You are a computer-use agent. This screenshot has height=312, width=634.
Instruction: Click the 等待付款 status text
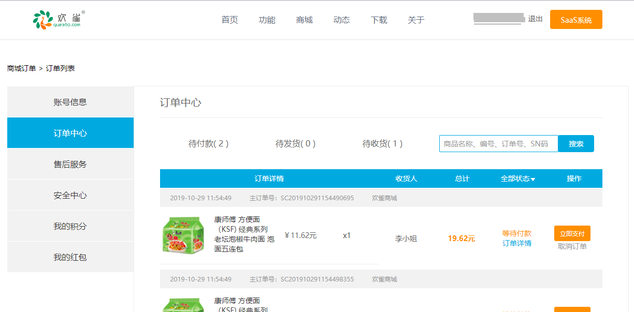coord(517,233)
